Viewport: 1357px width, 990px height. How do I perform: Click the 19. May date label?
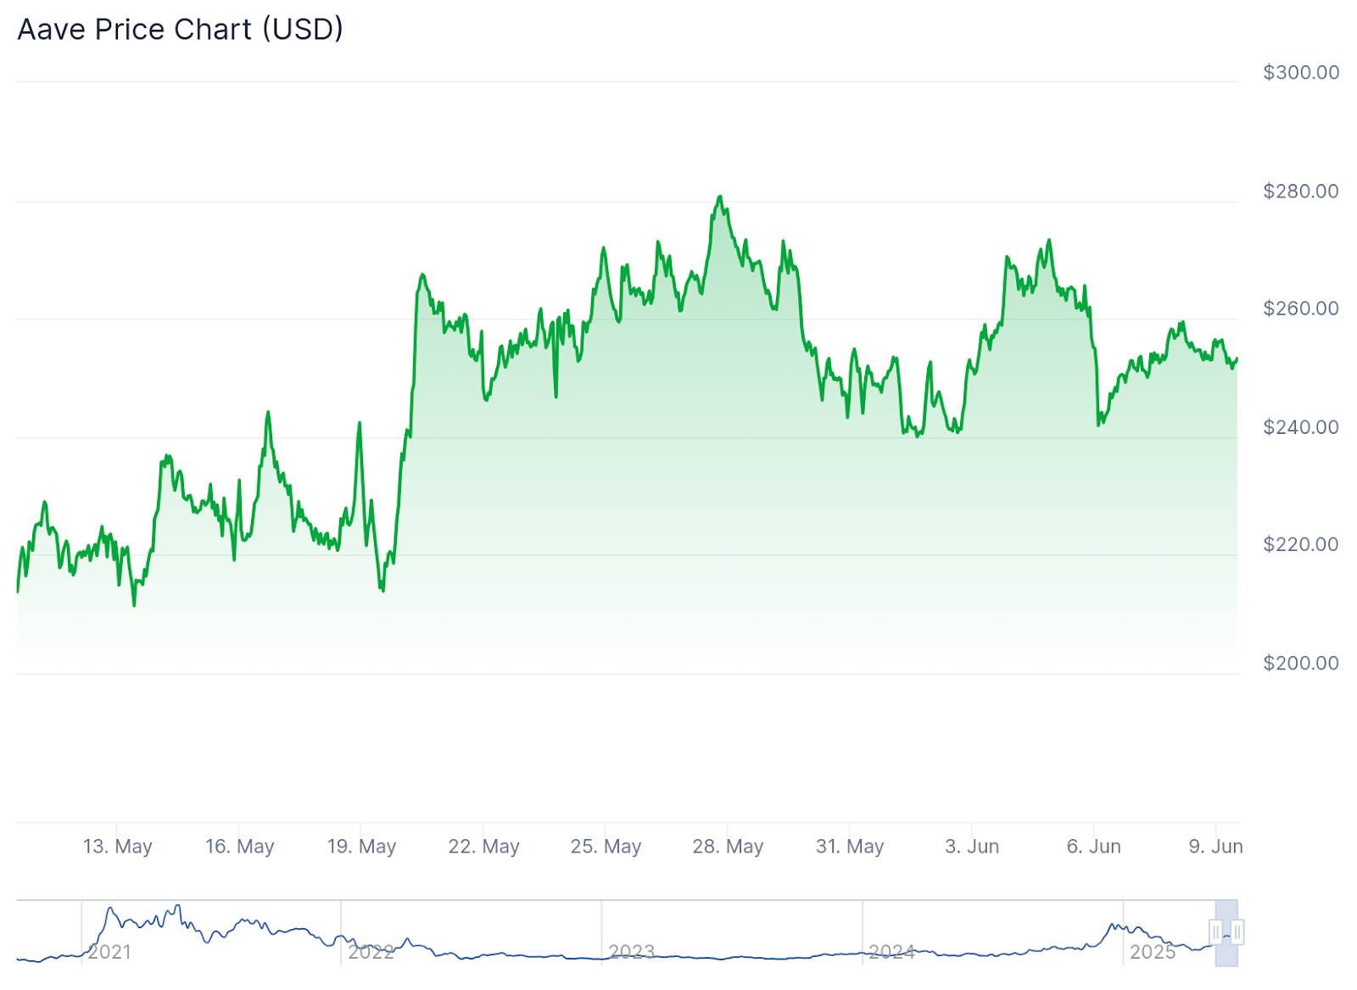tap(361, 846)
